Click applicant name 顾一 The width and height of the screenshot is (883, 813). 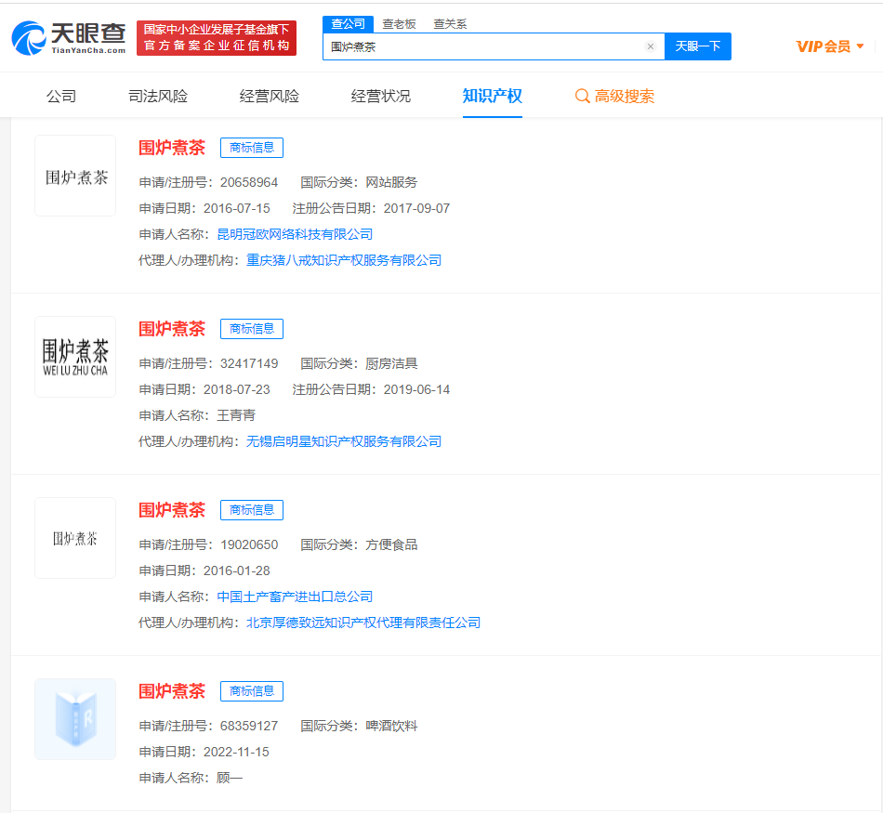230,779
